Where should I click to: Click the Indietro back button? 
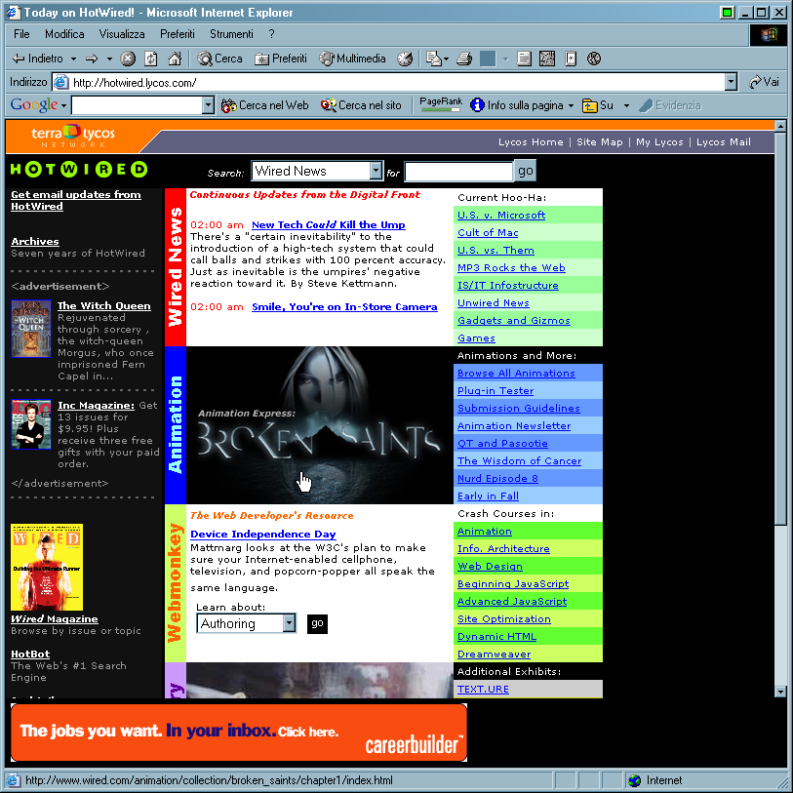(37, 59)
